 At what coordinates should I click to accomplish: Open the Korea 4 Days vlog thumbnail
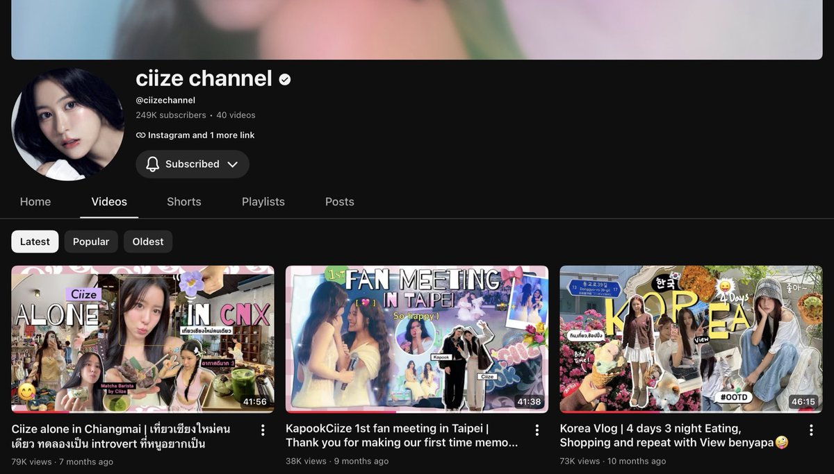pos(691,339)
